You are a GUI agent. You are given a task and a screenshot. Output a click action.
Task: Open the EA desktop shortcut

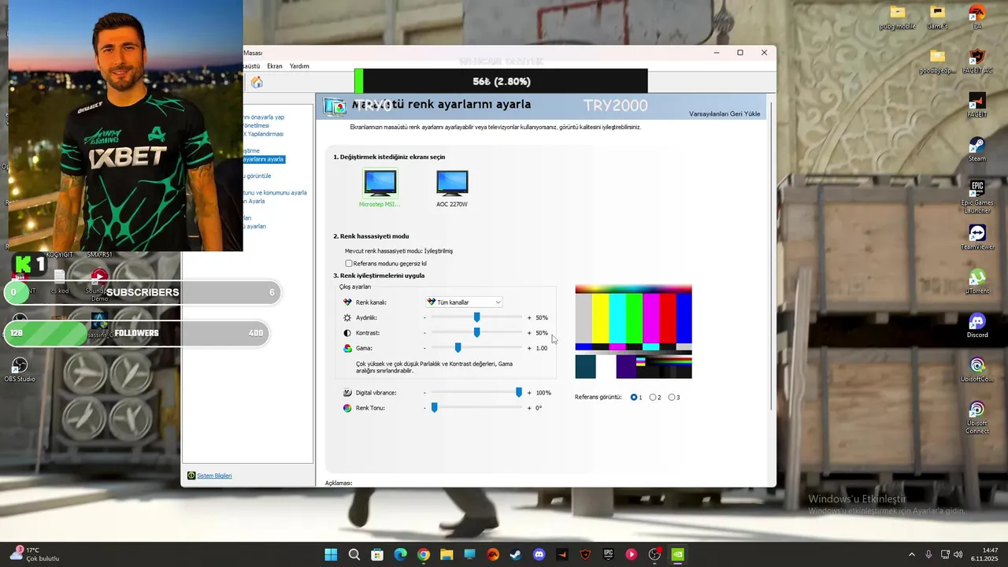pyautogui.click(x=976, y=17)
